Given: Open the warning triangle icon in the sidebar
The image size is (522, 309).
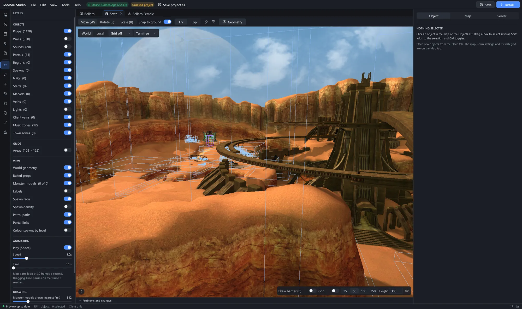Looking at the screenshot, I should [x=5, y=132].
